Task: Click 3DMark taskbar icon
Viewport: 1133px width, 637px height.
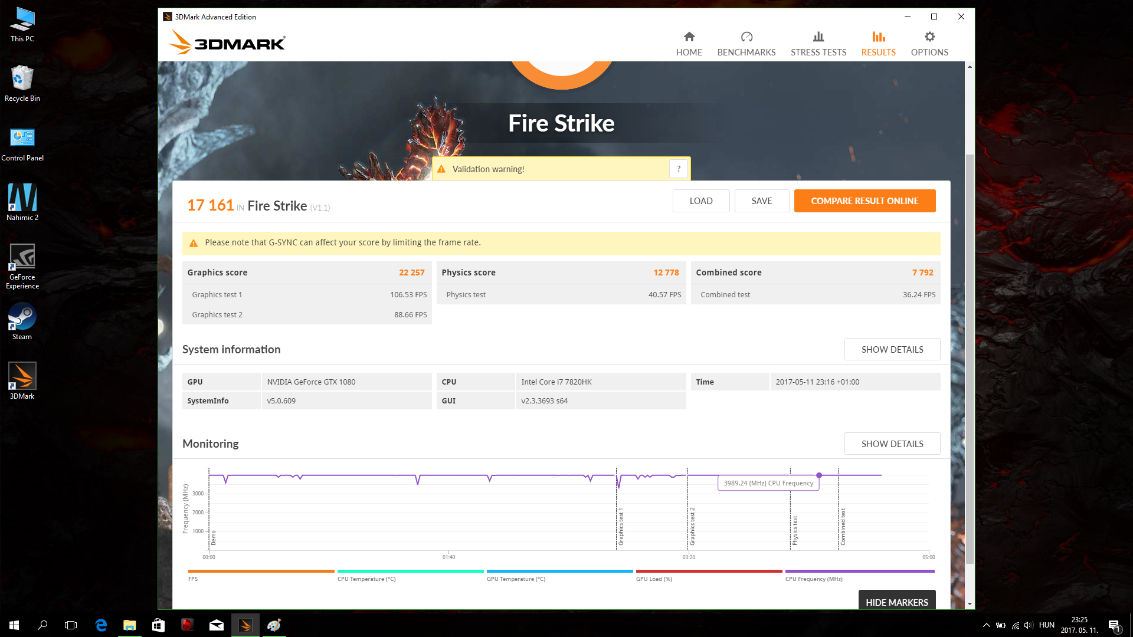Action: click(245, 625)
